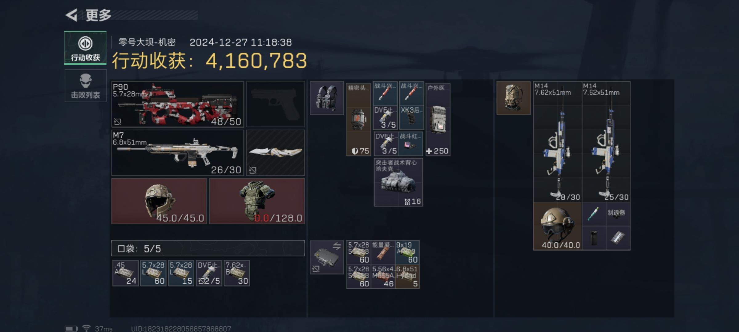
Task: Select the white knife melee slot
Action: [x=276, y=152]
